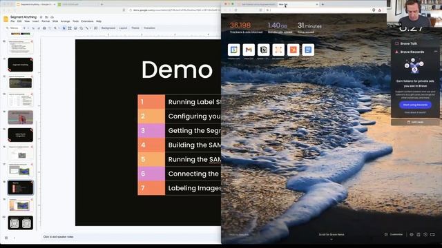Choose the Select cursor tool

coord(64,28)
